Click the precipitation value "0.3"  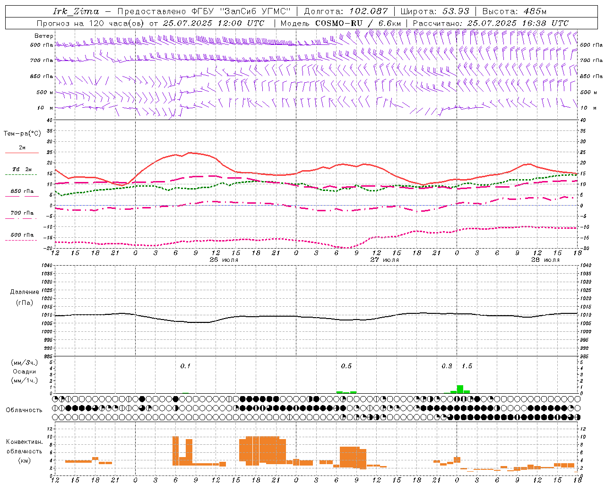[x=447, y=366]
